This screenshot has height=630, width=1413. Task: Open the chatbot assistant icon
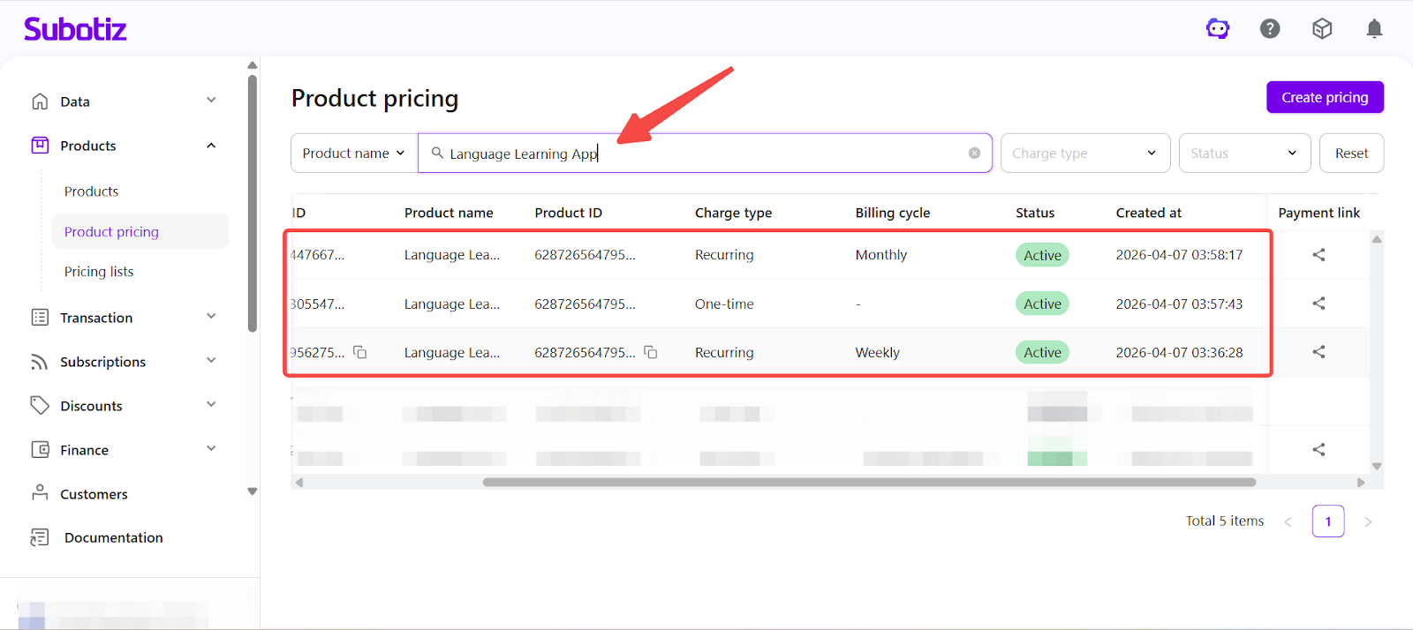tap(1218, 29)
